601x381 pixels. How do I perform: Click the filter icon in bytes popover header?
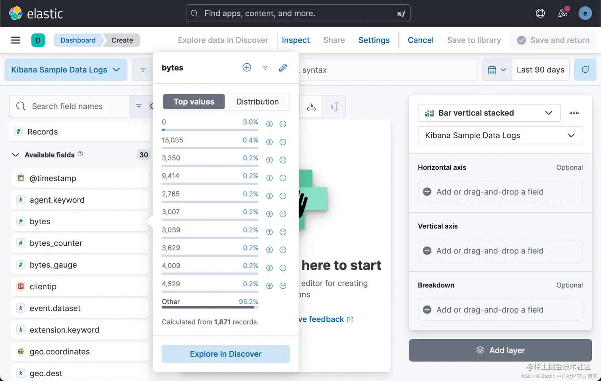[x=265, y=68]
